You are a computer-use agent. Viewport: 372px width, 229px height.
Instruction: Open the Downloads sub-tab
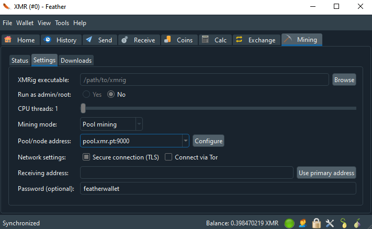pyautogui.click(x=76, y=61)
